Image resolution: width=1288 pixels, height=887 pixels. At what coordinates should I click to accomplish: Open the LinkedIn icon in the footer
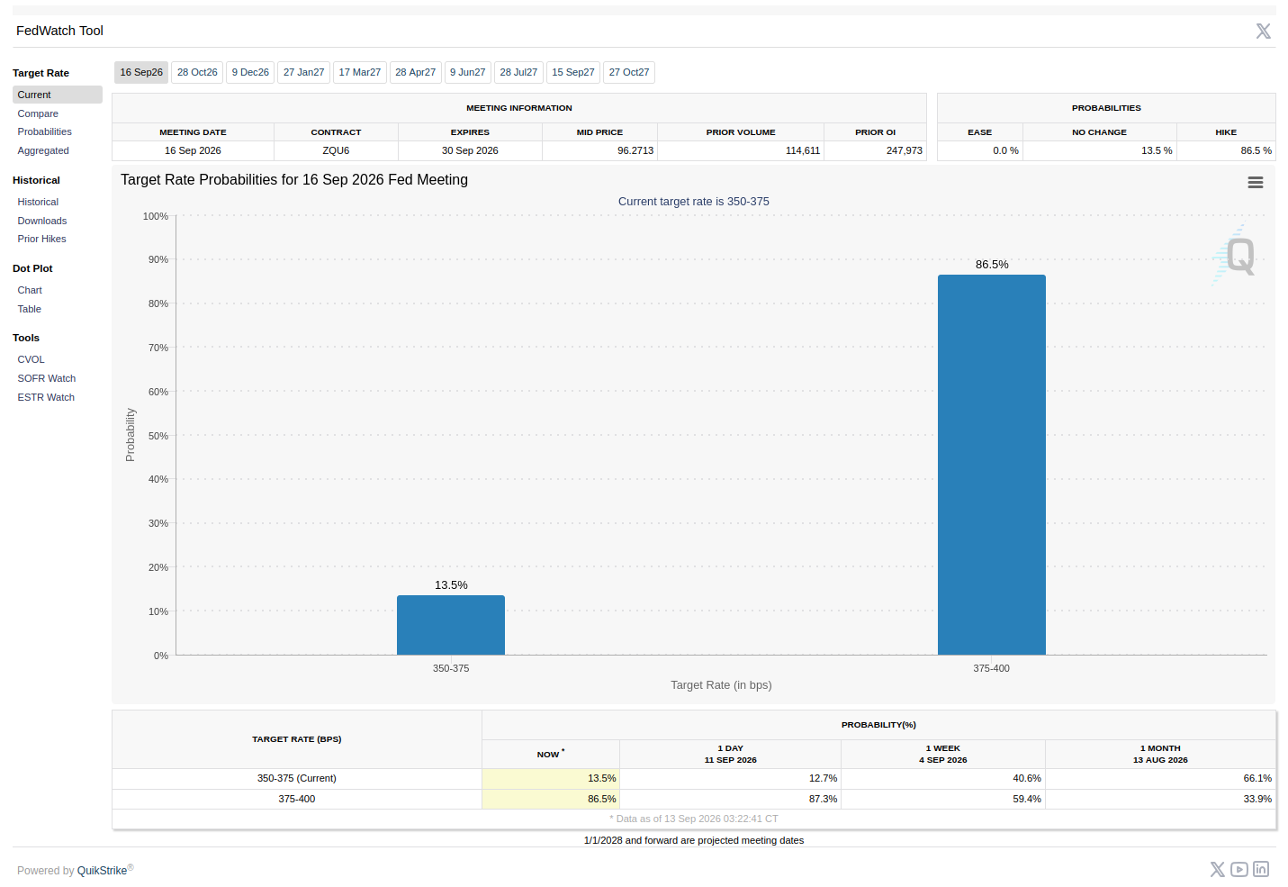[x=1261, y=869]
